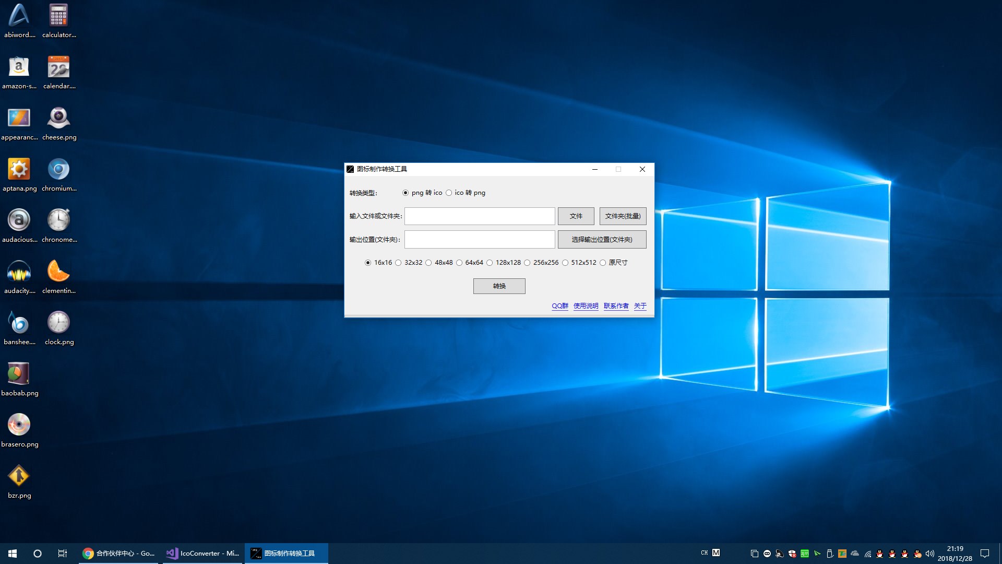Select 原尺寸 original size option
This screenshot has height=564, width=1002.
coord(603,263)
